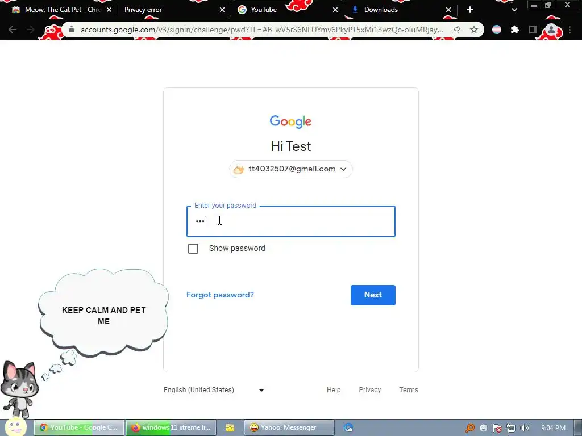Click the share page icon in address bar
This screenshot has height=436, width=582.
point(456,30)
